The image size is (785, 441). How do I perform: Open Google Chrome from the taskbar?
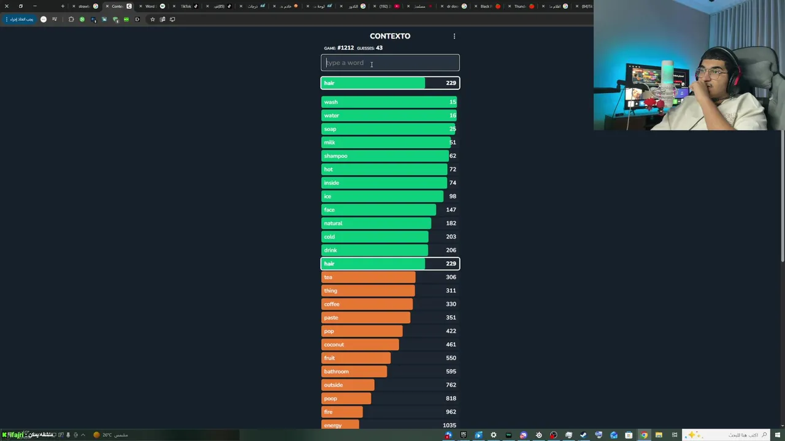tap(644, 435)
